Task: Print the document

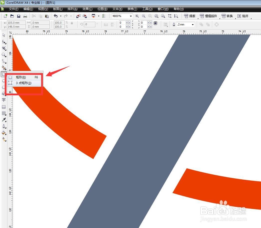Action: pos(25,16)
